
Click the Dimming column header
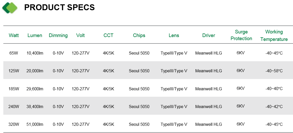58,36
